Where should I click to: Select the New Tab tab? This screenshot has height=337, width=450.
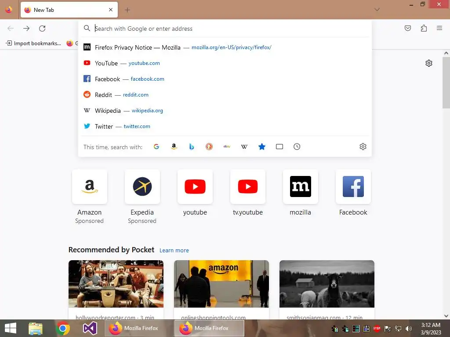point(69,10)
